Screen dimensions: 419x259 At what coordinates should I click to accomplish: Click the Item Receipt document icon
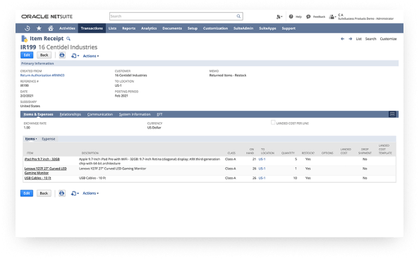pos(24,39)
